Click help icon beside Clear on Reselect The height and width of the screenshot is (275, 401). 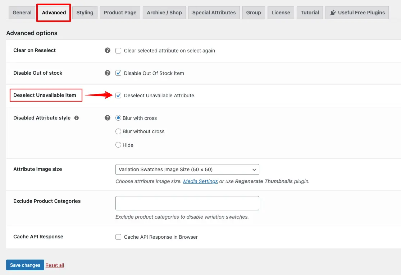(108, 50)
